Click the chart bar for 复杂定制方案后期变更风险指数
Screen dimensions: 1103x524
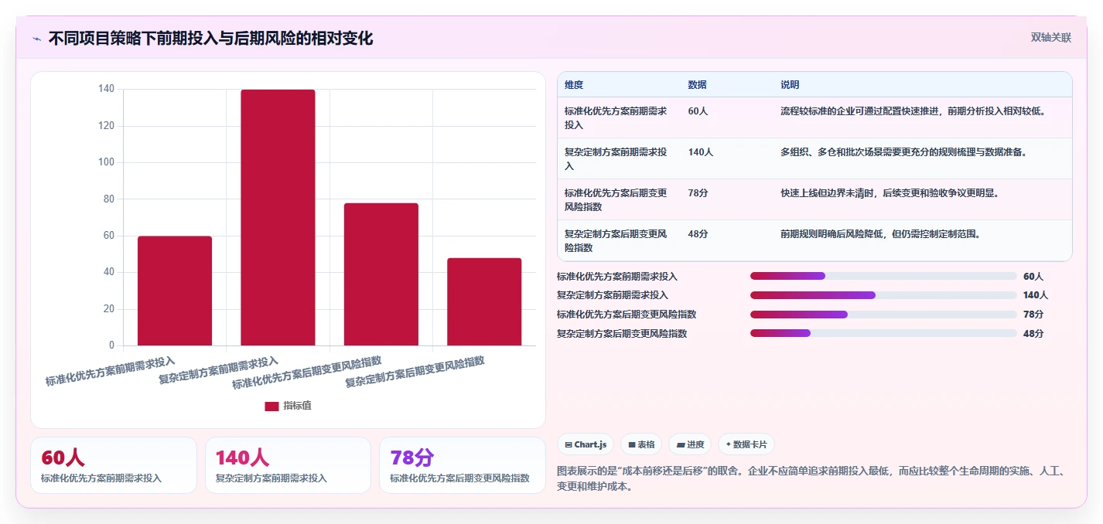pos(484,301)
